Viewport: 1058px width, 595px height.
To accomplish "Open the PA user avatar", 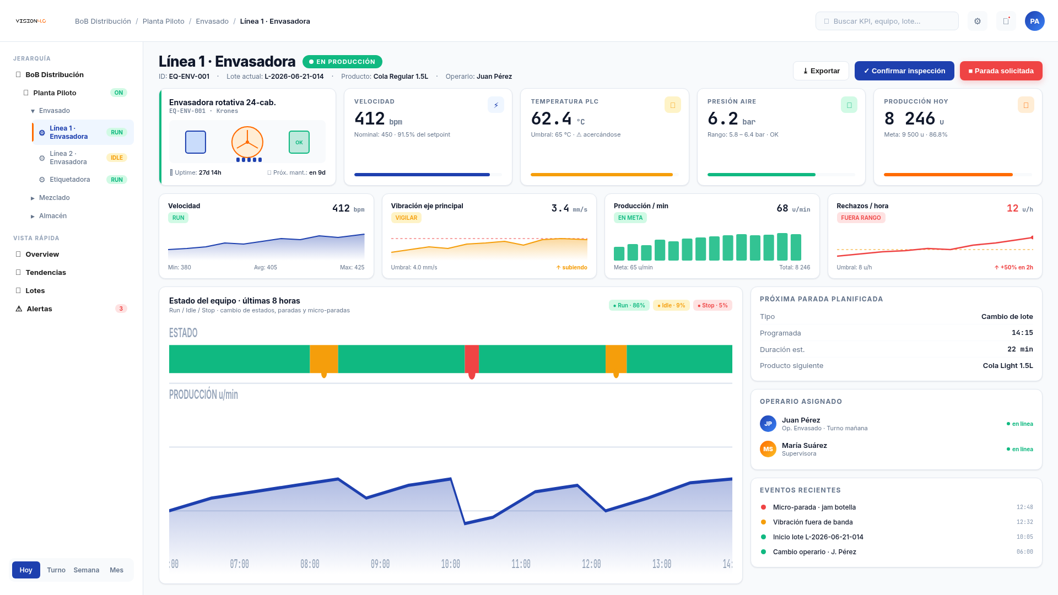I will 1035,21.
